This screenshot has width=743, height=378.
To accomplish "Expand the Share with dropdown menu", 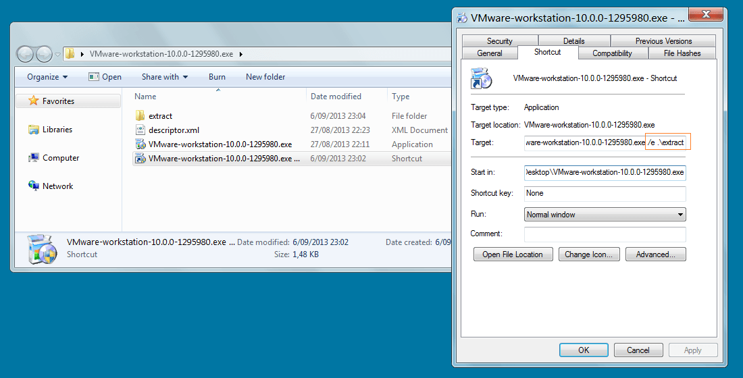I will [x=165, y=77].
